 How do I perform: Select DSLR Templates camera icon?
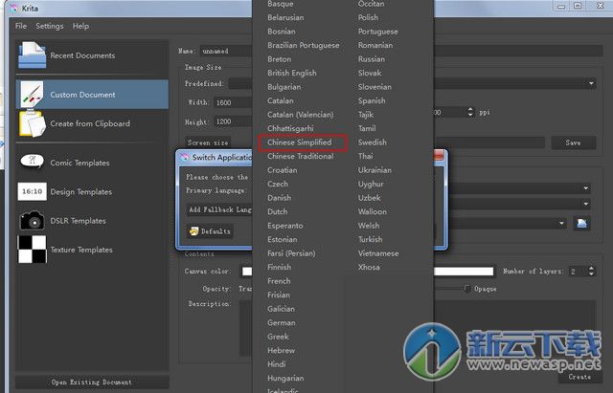click(31, 221)
